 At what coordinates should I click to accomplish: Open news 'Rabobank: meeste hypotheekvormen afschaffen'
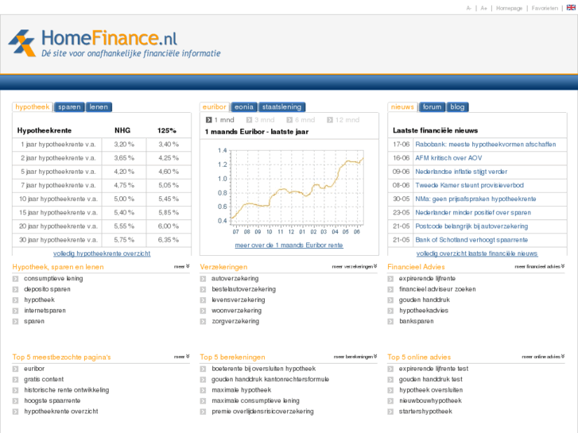(486, 145)
